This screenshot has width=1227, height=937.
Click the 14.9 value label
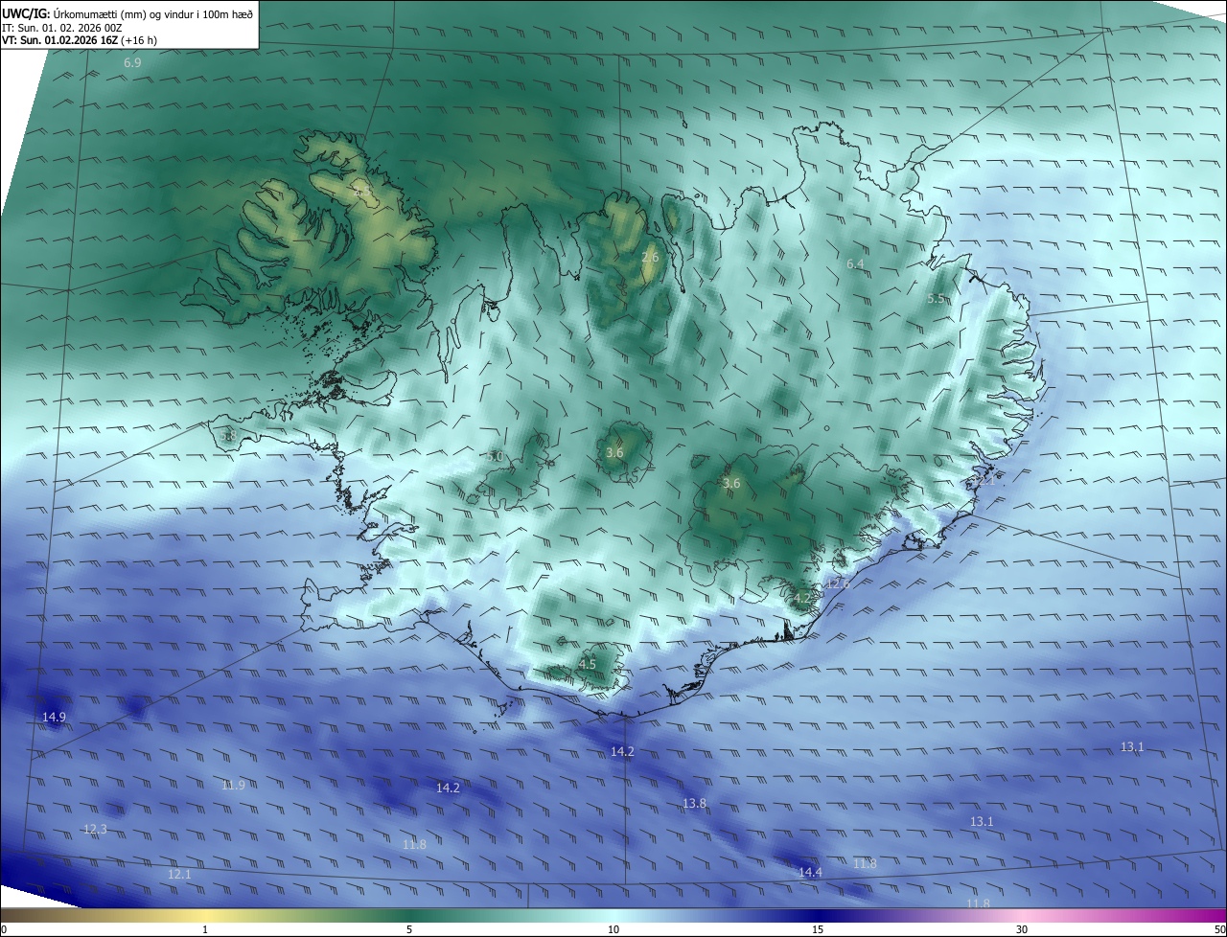click(x=55, y=718)
